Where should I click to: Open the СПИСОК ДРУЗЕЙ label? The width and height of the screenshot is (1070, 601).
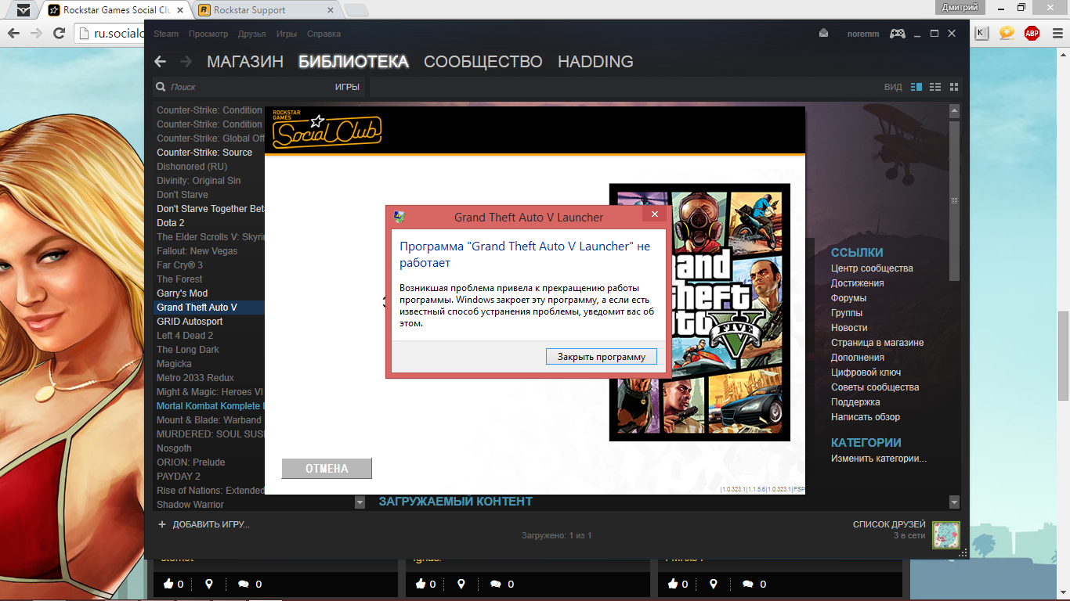pos(889,524)
